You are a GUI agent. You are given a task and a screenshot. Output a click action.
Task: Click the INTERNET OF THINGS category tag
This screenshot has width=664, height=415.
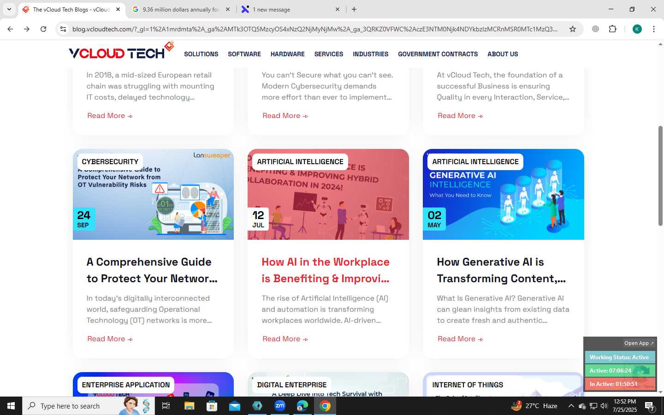pyautogui.click(x=468, y=385)
